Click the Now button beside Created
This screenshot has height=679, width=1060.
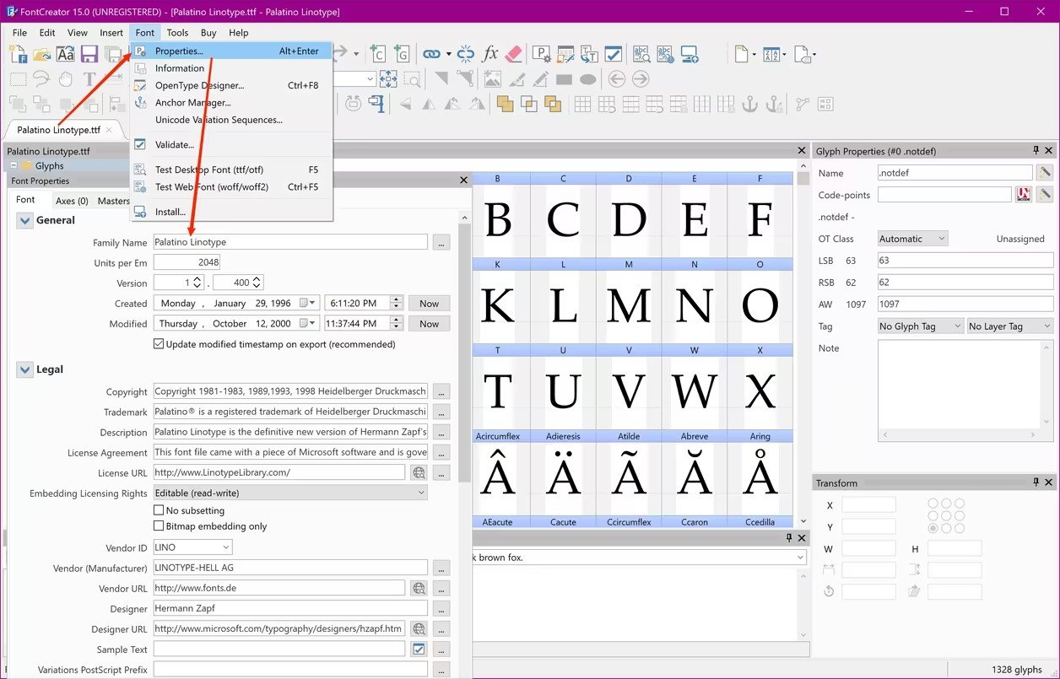point(430,303)
